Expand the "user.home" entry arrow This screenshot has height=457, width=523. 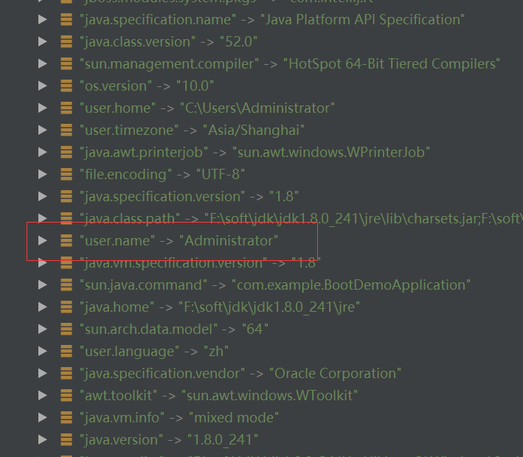pyautogui.click(x=42, y=108)
